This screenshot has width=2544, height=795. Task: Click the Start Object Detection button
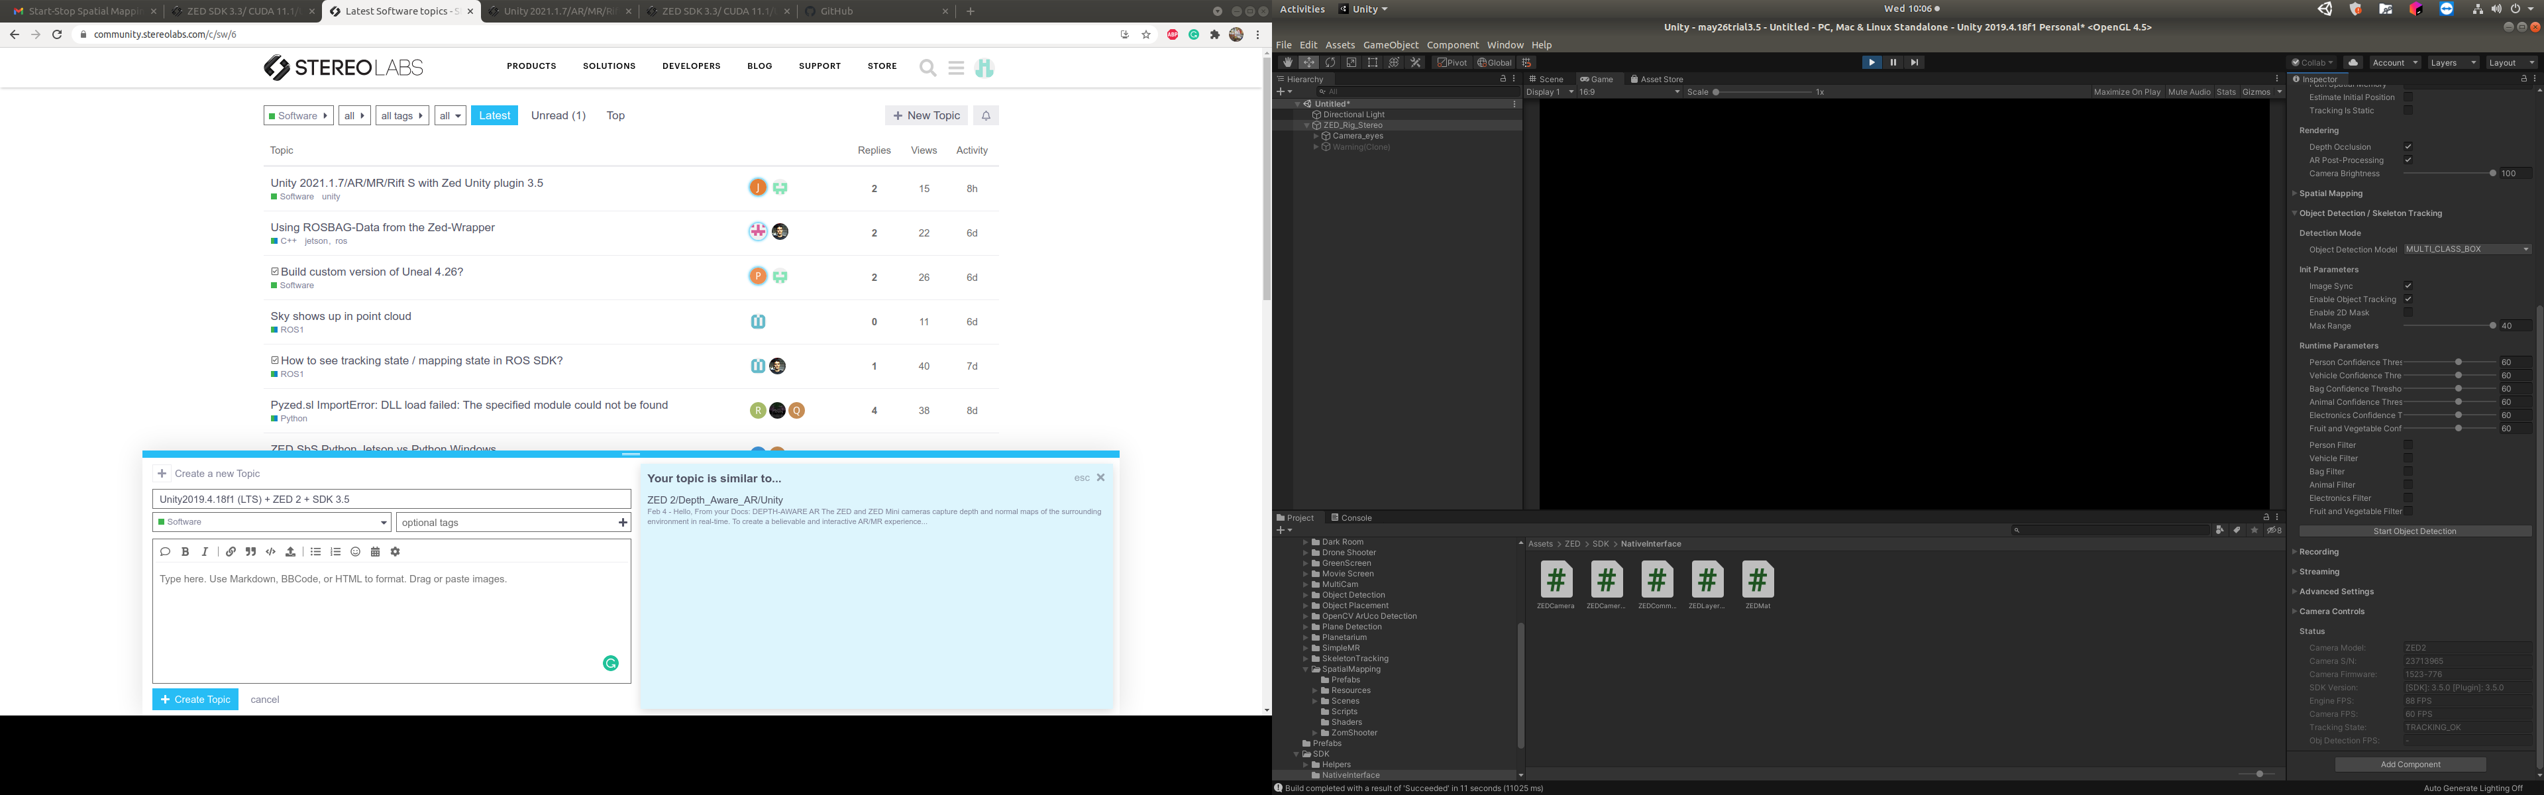[2413, 531]
